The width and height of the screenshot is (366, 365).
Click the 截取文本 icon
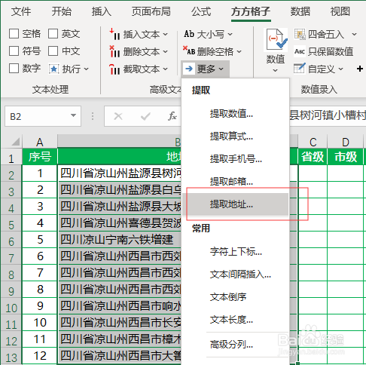(x=114, y=69)
